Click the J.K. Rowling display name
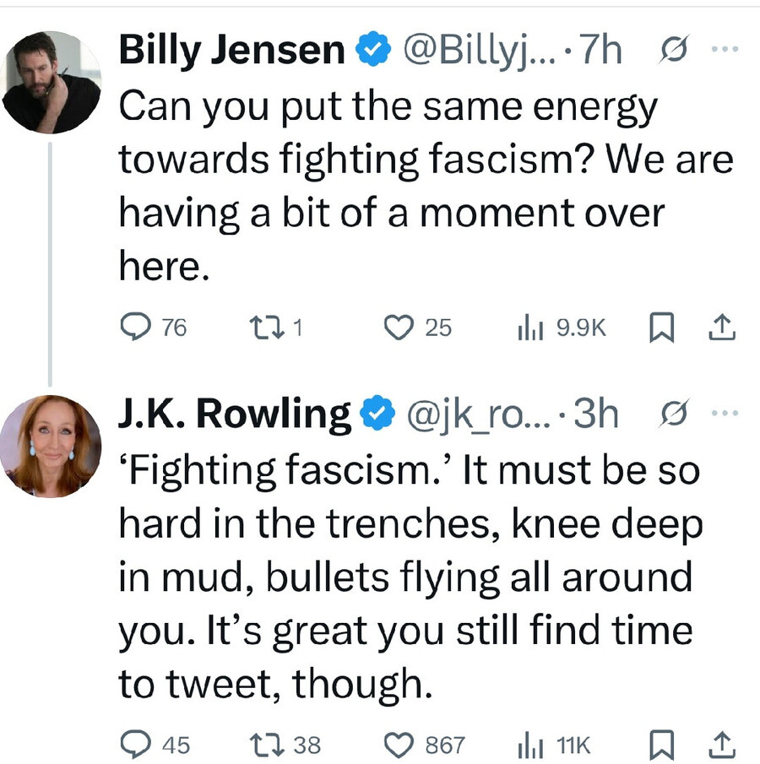This screenshot has width=760, height=764. coord(235,415)
